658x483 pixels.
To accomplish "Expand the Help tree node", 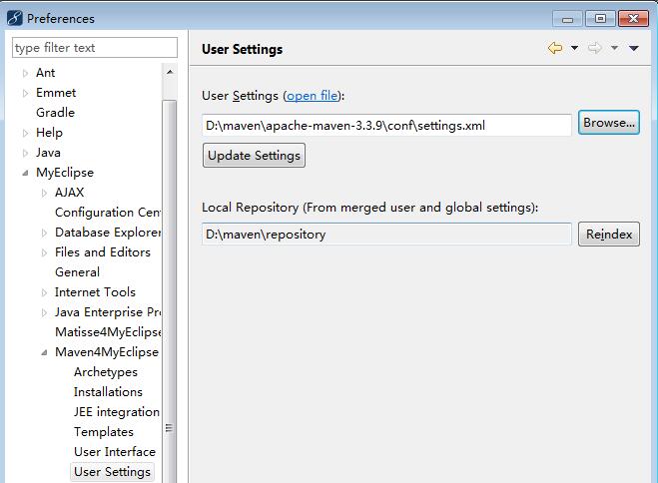I will (25, 134).
